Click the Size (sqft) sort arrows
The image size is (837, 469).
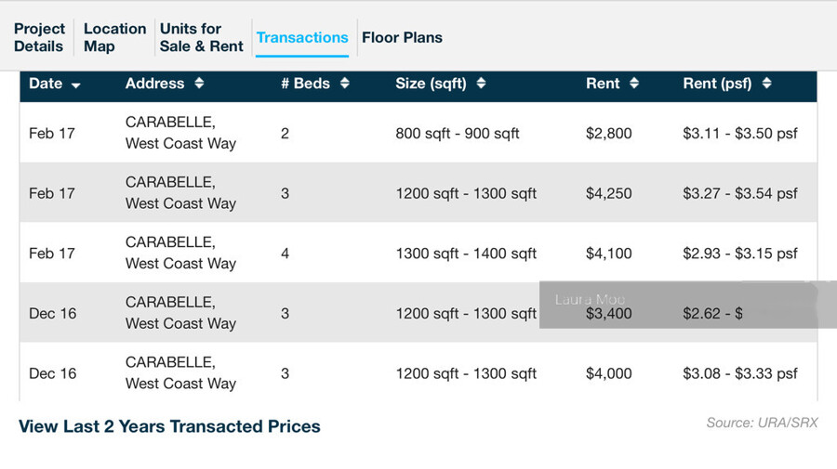coord(481,84)
